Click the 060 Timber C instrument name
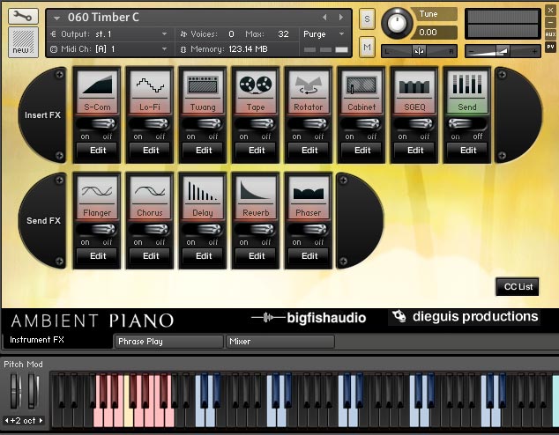This screenshot has width=559, height=435. [x=103, y=17]
